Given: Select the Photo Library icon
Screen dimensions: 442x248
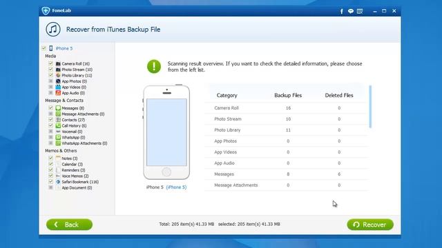Looking at the screenshot, I should 58,75.
